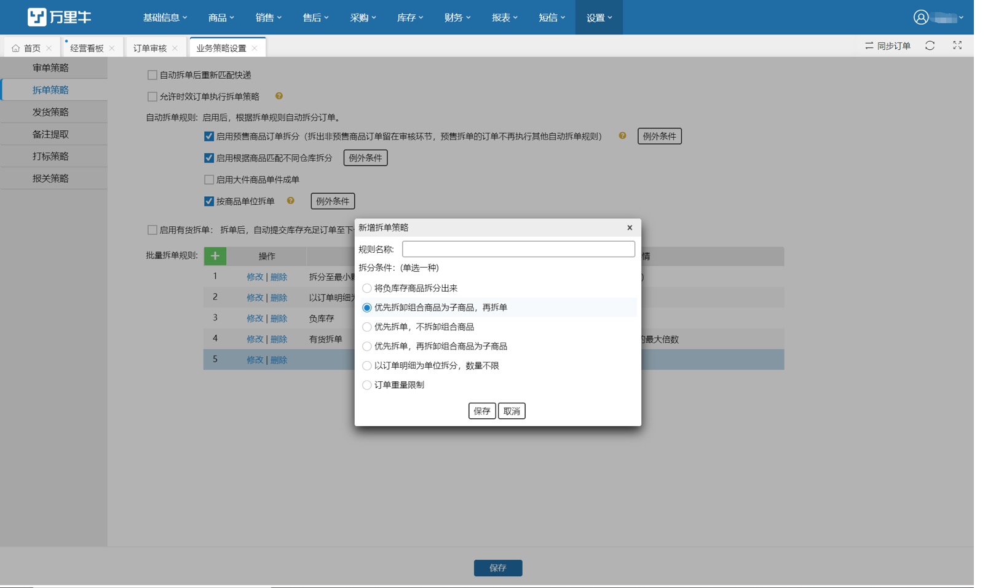Close the 业务策略设置 tab

coord(255,48)
